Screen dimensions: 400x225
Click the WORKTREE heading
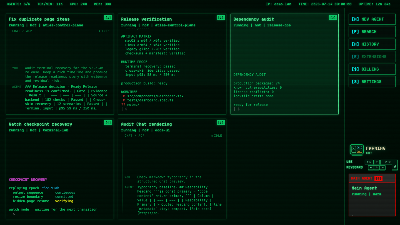(129, 92)
